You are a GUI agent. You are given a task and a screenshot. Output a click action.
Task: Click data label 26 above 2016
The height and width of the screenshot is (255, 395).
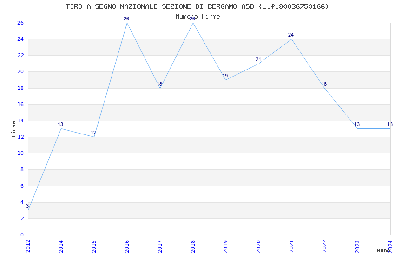pos(126,19)
